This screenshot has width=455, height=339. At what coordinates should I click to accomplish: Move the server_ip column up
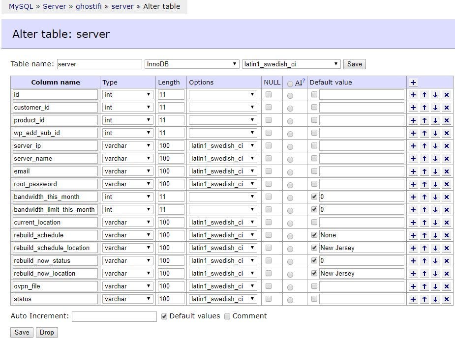(x=424, y=145)
